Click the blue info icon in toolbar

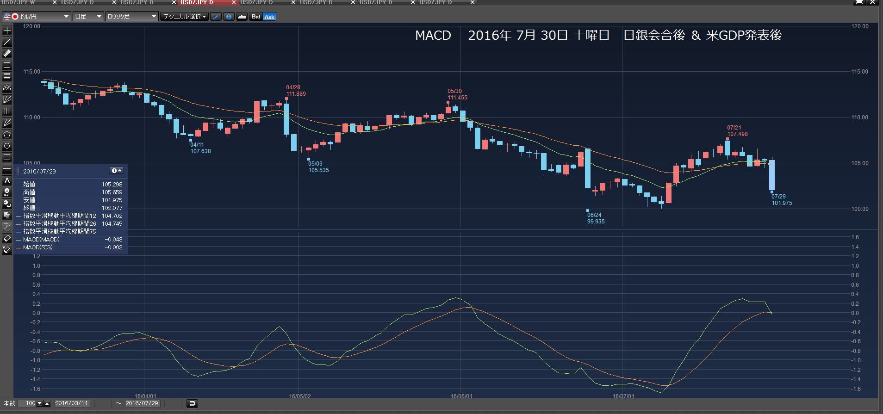(229, 17)
